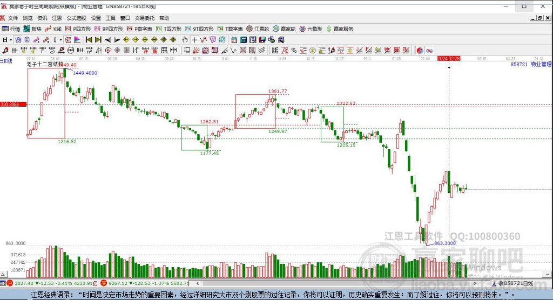Open the T四方形 tool

coord(169,29)
